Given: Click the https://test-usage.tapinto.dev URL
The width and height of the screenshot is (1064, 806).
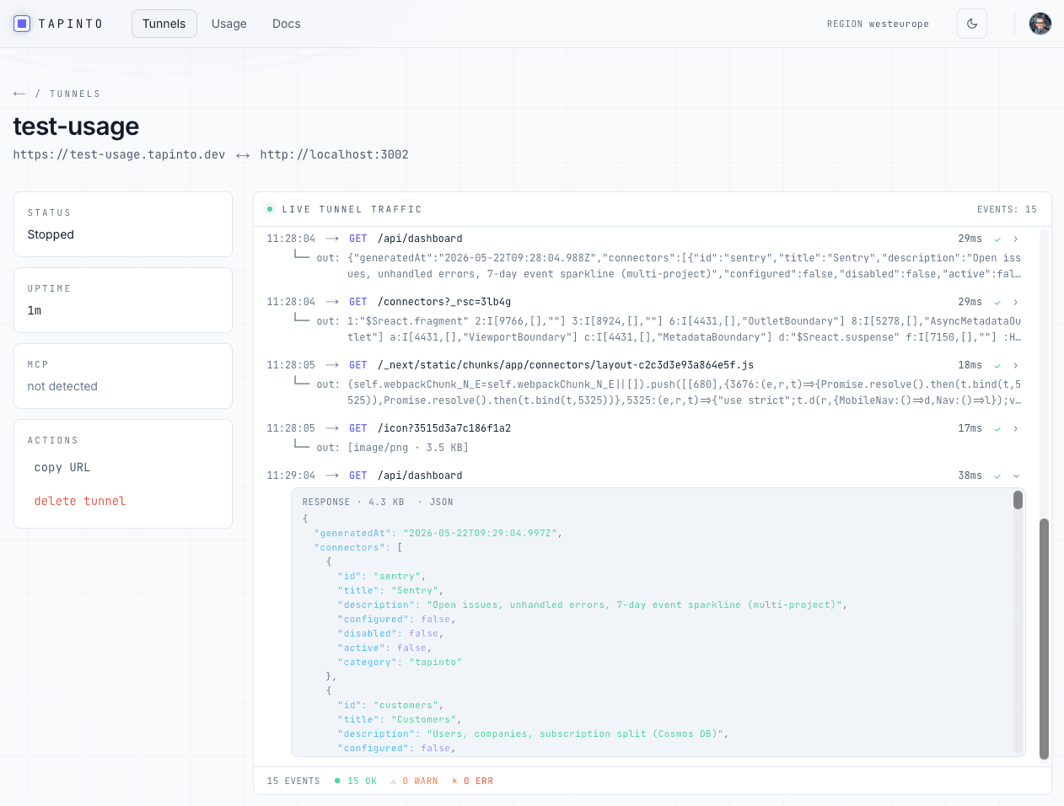Looking at the screenshot, I should [x=119, y=154].
